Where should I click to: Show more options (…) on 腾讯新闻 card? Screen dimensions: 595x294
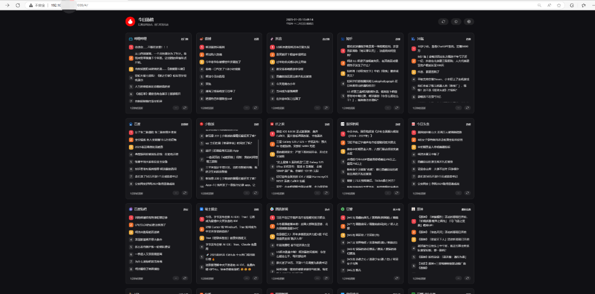[317, 279]
